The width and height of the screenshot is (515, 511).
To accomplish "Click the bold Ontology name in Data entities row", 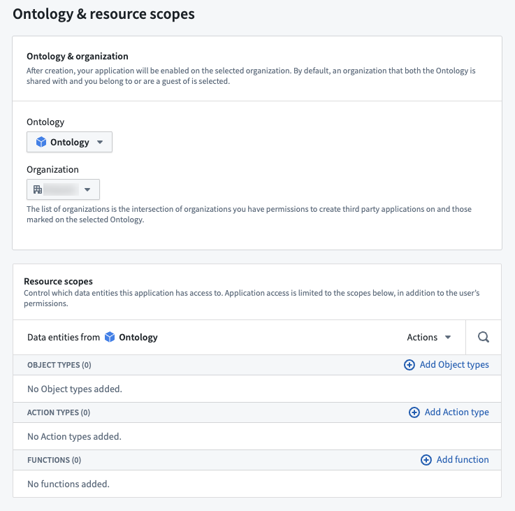I will [x=138, y=338].
